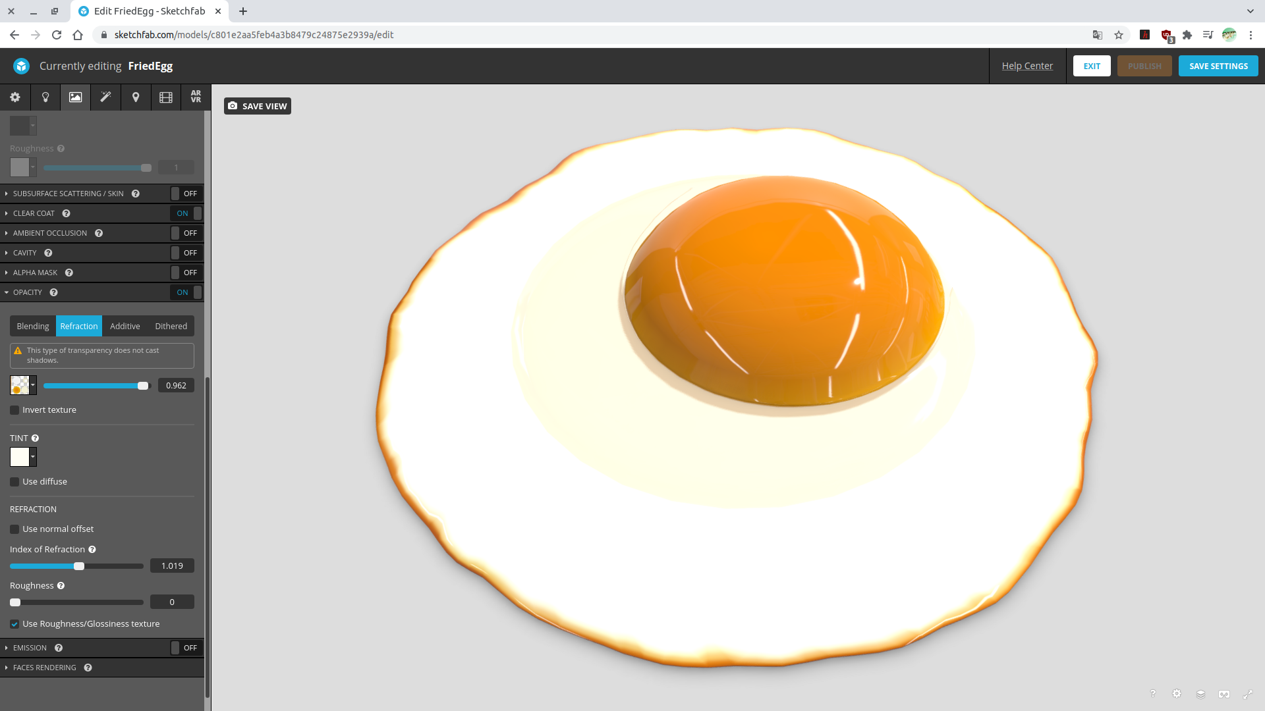The width and height of the screenshot is (1265, 711).
Task: Open the AR/VR settings tab
Action: tap(196, 97)
